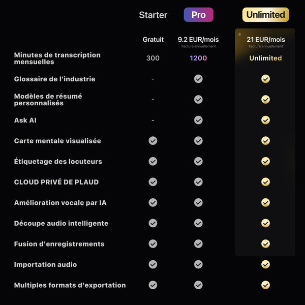The width and height of the screenshot is (305, 305).
Task: Click the 21 EUR/mois Unlimited price
Action: coord(265,40)
